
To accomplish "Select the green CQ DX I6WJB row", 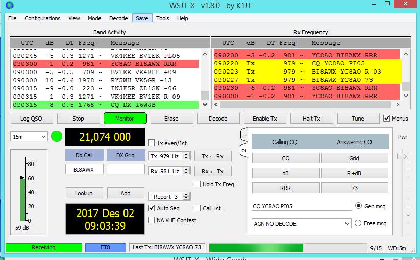I will tap(106, 105).
